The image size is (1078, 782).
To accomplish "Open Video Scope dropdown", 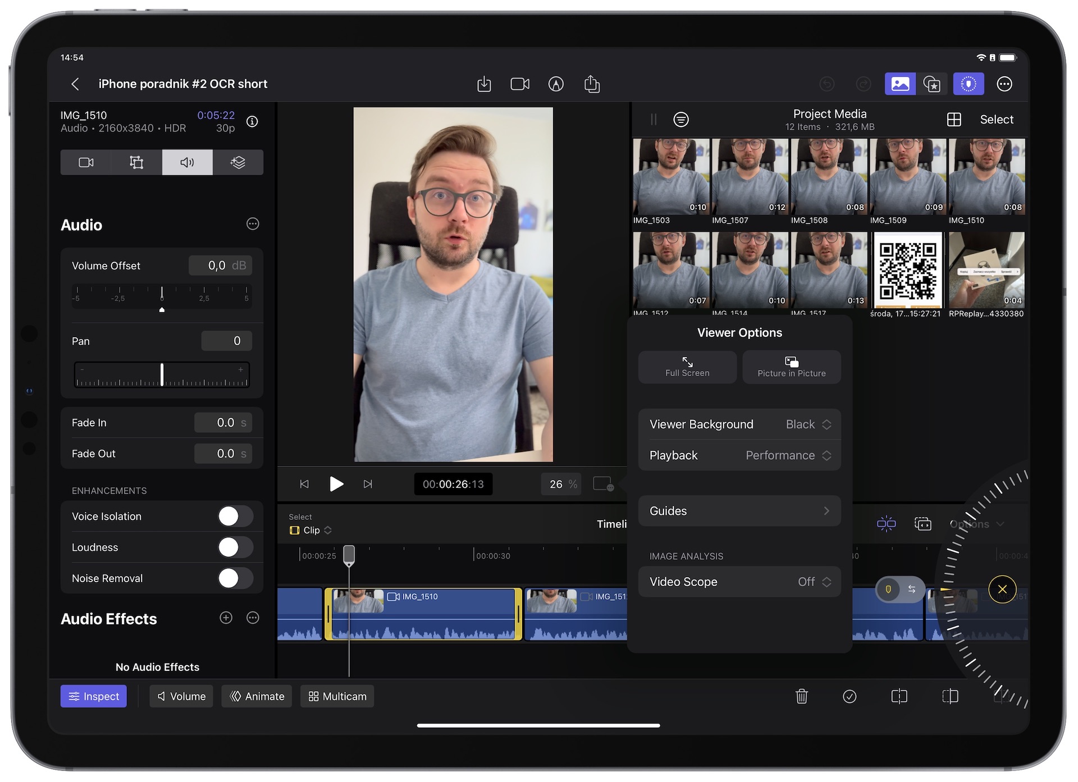I will 739,582.
